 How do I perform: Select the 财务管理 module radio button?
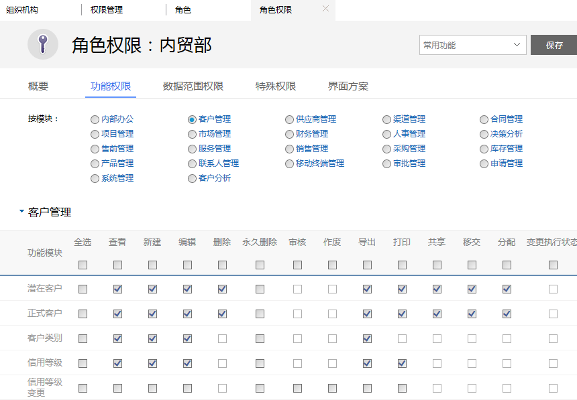(288, 134)
